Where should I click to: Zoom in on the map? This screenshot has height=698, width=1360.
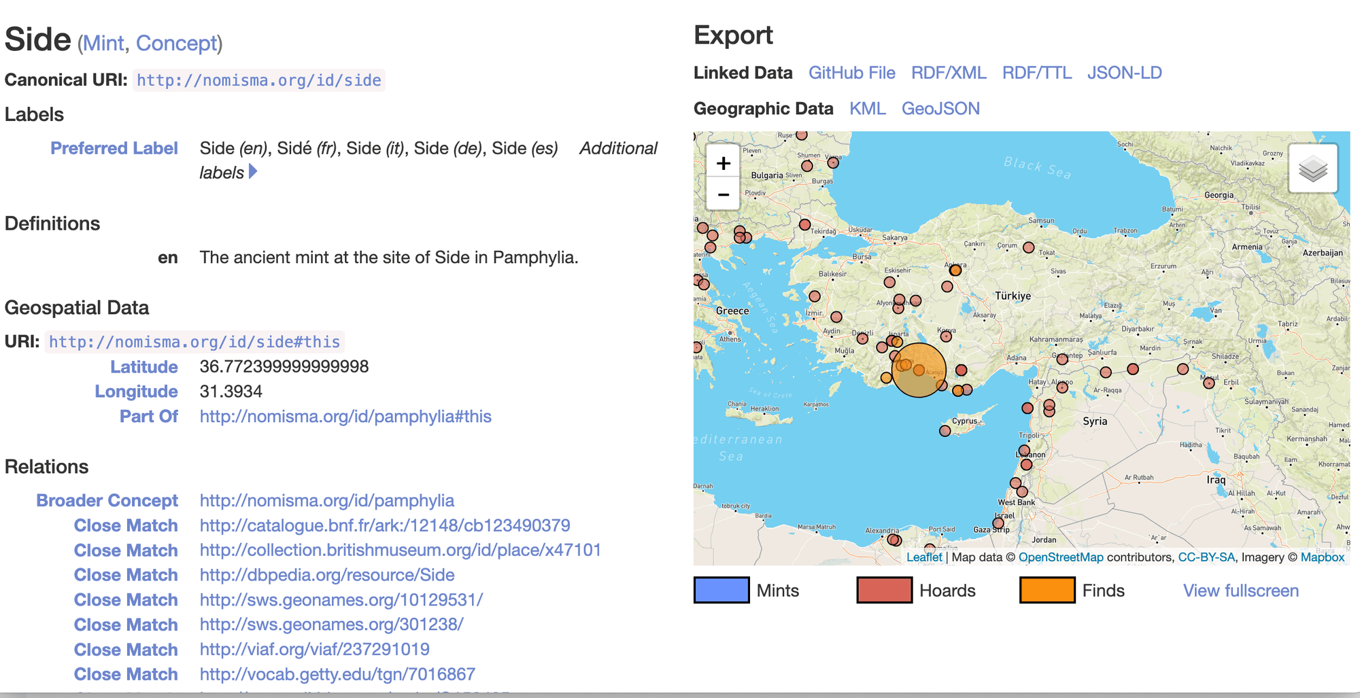tap(724, 163)
